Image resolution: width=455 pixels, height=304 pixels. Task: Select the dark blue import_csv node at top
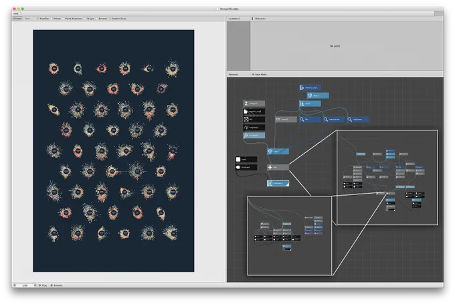pos(310,88)
